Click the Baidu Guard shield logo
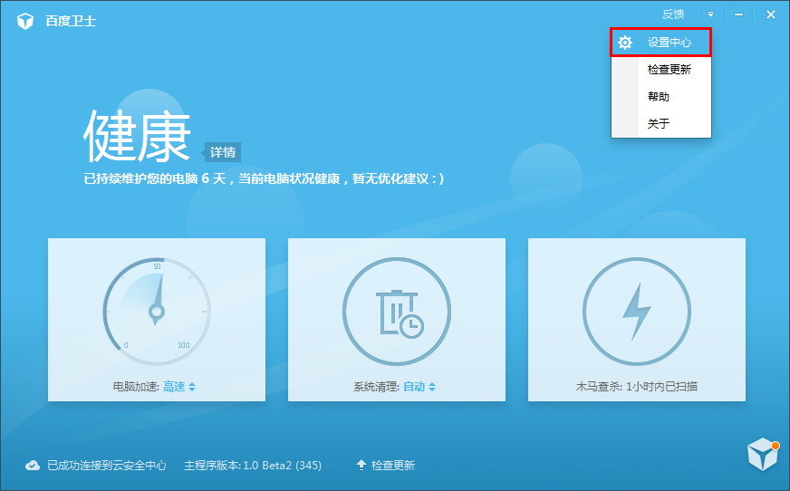790x491 pixels. 25,21
